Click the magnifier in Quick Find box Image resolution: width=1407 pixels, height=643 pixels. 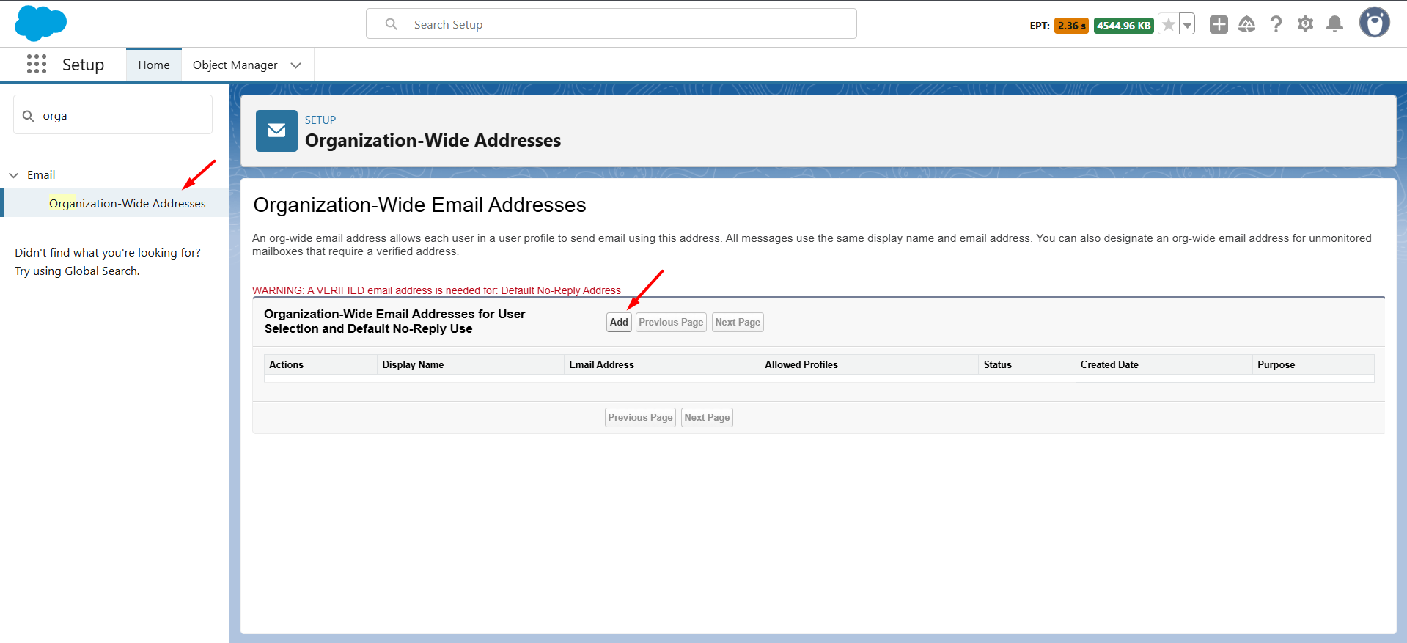(29, 116)
